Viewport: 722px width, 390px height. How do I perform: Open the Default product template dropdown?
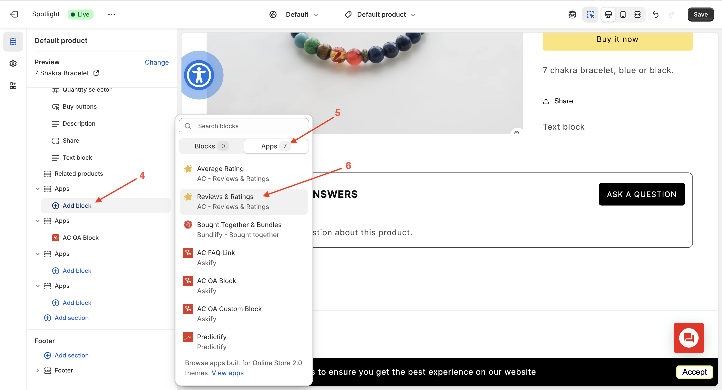pos(386,15)
